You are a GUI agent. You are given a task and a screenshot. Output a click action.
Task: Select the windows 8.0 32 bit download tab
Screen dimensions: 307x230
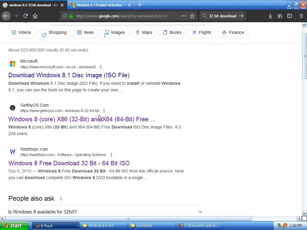(34, 5)
